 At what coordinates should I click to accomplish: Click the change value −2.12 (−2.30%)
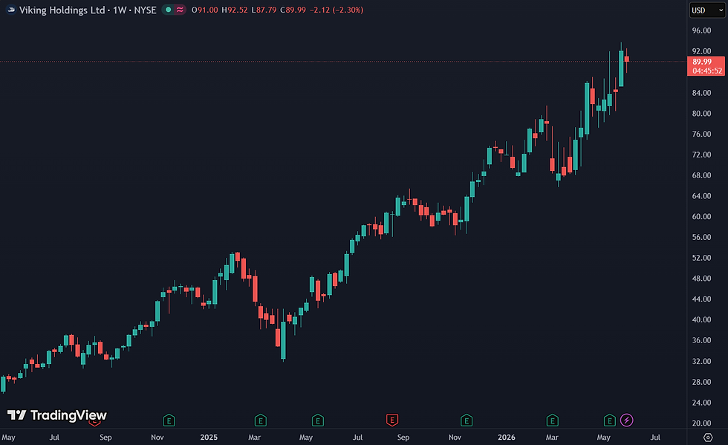tap(337, 10)
